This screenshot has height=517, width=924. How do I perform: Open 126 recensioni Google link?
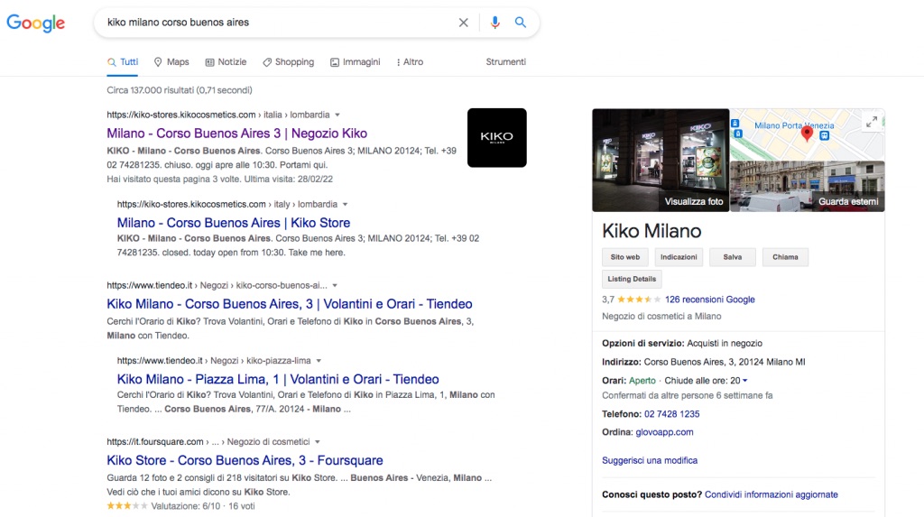(709, 300)
